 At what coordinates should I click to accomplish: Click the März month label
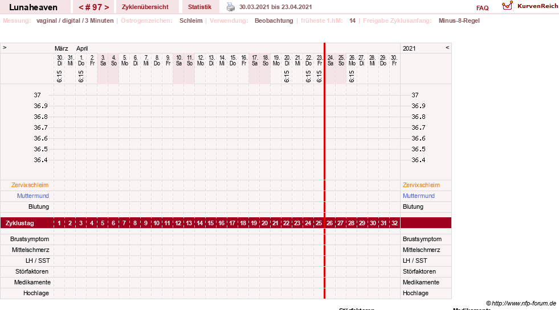coord(62,48)
